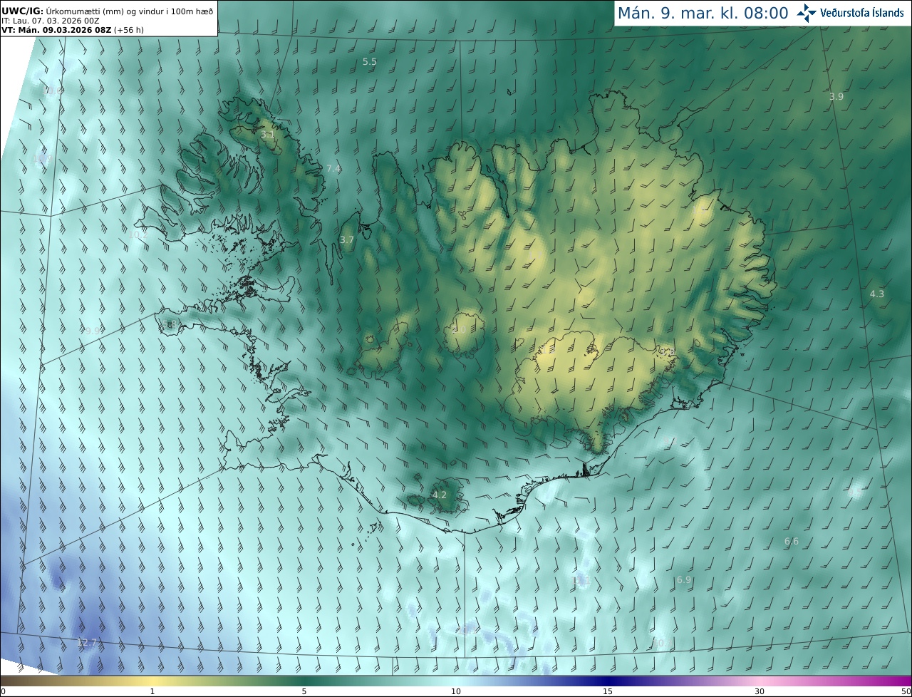This screenshot has height=697, width=912.
Task: Click the 1 mark on the color scale
Action: point(152,691)
